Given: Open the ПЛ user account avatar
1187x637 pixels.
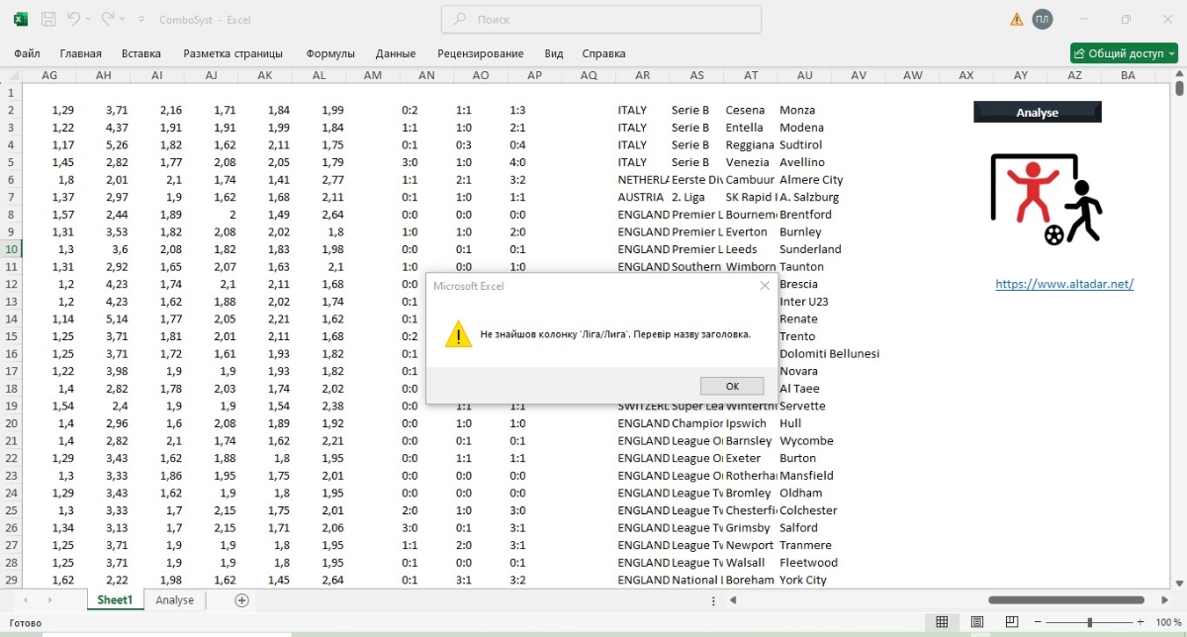Looking at the screenshot, I should tap(1042, 19).
